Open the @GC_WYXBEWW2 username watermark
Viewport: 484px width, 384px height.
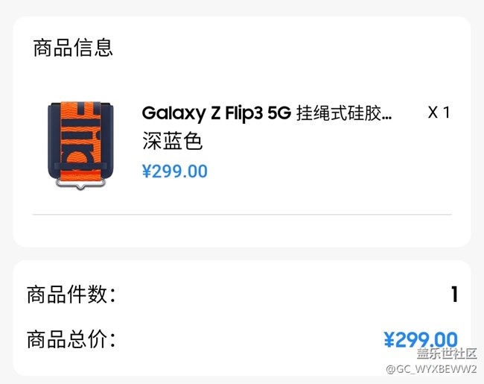[430, 369]
